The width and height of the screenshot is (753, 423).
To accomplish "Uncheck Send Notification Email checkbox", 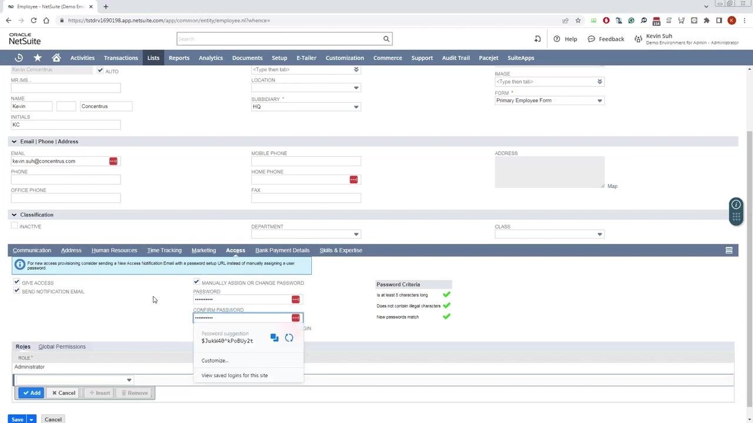I will (16, 291).
